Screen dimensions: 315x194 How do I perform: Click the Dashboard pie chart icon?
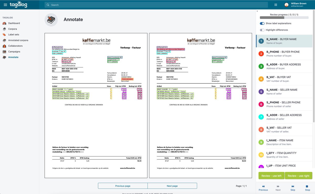pyautogui.click(x=4, y=23)
